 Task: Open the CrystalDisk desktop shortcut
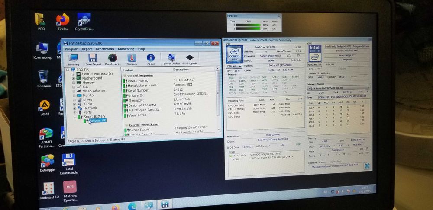click(84, 22)
